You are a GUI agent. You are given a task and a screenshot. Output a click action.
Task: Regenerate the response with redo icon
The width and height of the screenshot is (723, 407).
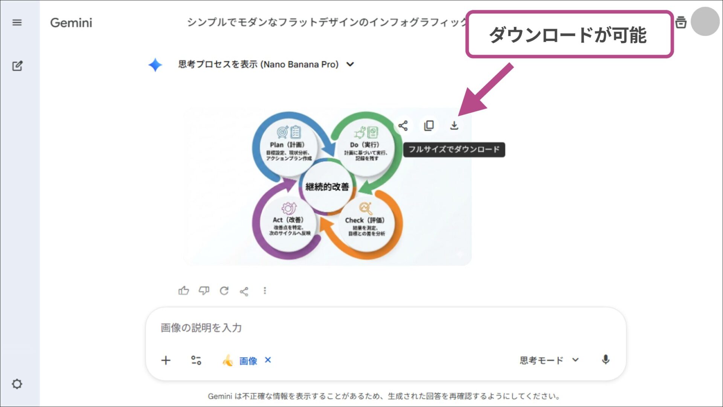pyautogui.click(x=224, y=291)
